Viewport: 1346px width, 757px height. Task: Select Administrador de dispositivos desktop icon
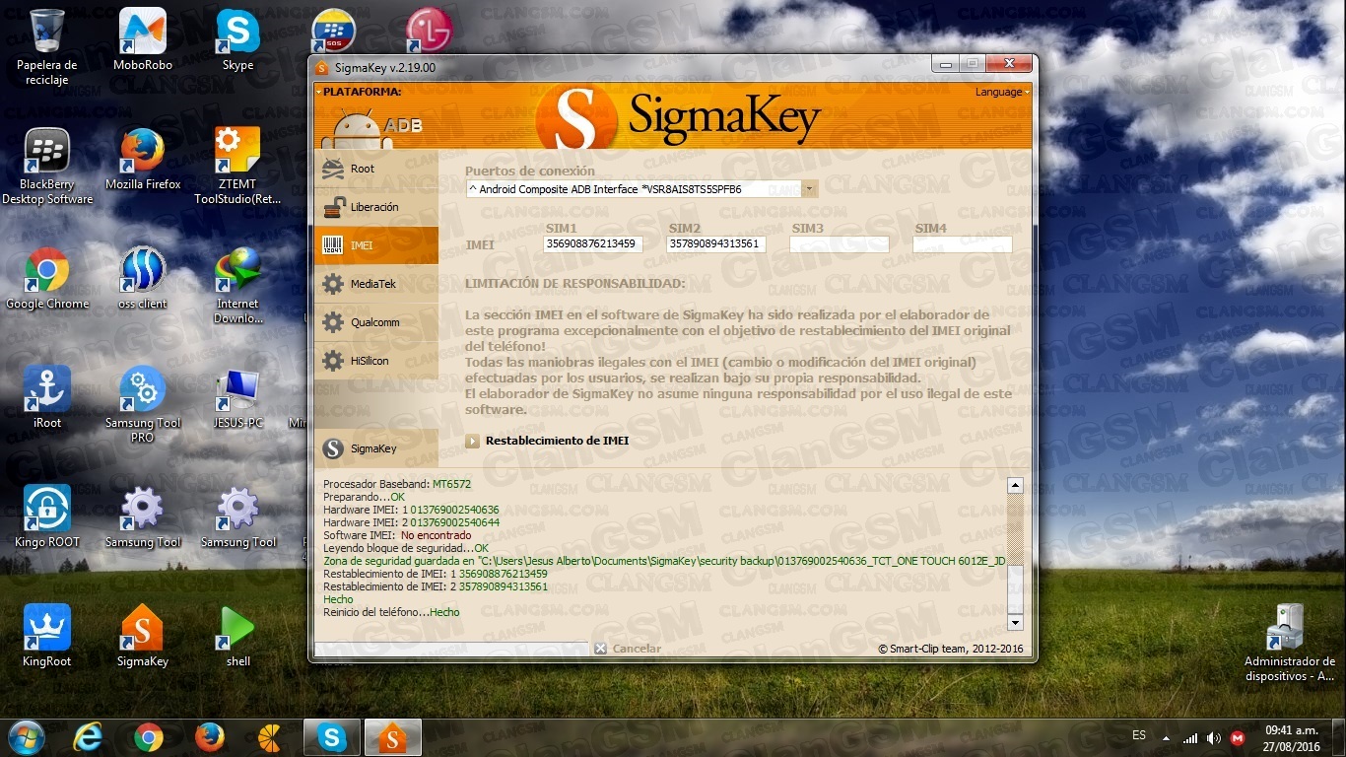tap(1290, 644)
